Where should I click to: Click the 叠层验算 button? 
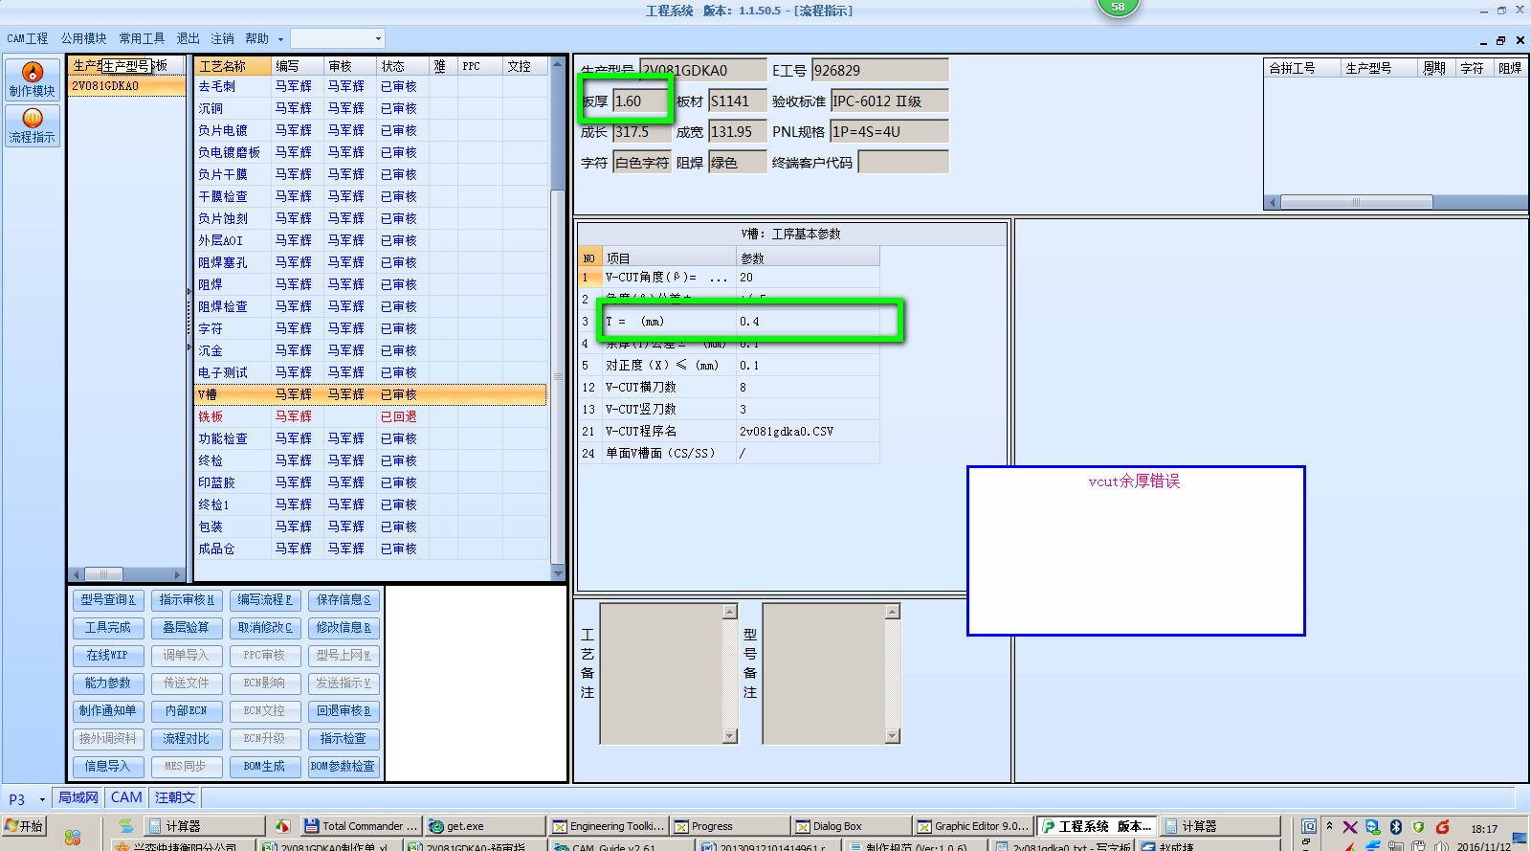(x=187, y=628)
